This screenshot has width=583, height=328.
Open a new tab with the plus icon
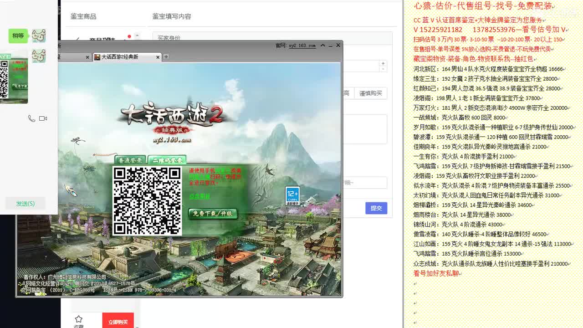(166, 56)
